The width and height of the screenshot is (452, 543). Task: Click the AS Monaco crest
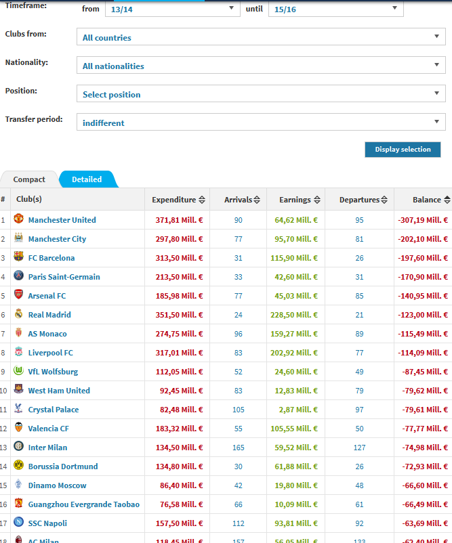pyautogui.click(x=19, y=332)
